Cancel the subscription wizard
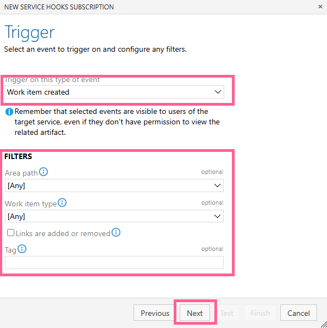The image size is (327, 328). pyautogui.click(x=298, y=313)
